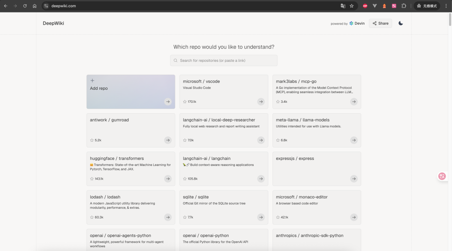Click the Share button
Image resolution: width=452 pixels, height=251 pixels.
380,23
